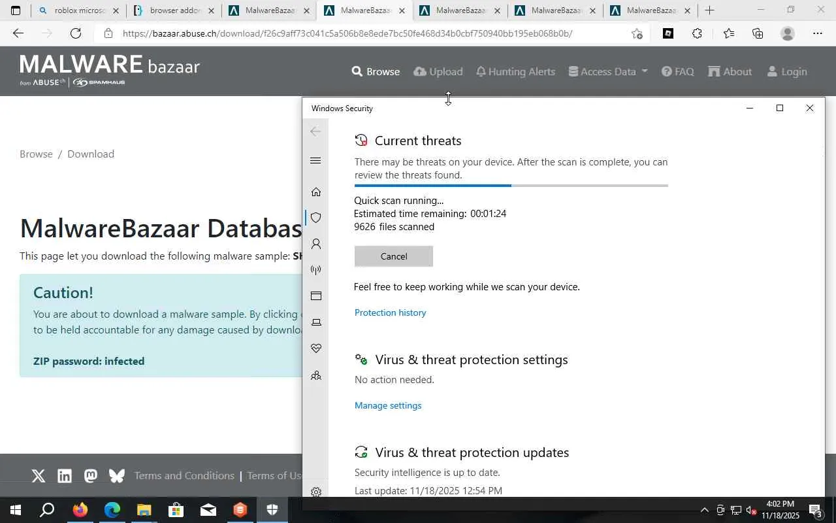Open Hunting Alerts in MalwareBazaar navigation
The image size is (836, 523).
(x=515, y=71)
